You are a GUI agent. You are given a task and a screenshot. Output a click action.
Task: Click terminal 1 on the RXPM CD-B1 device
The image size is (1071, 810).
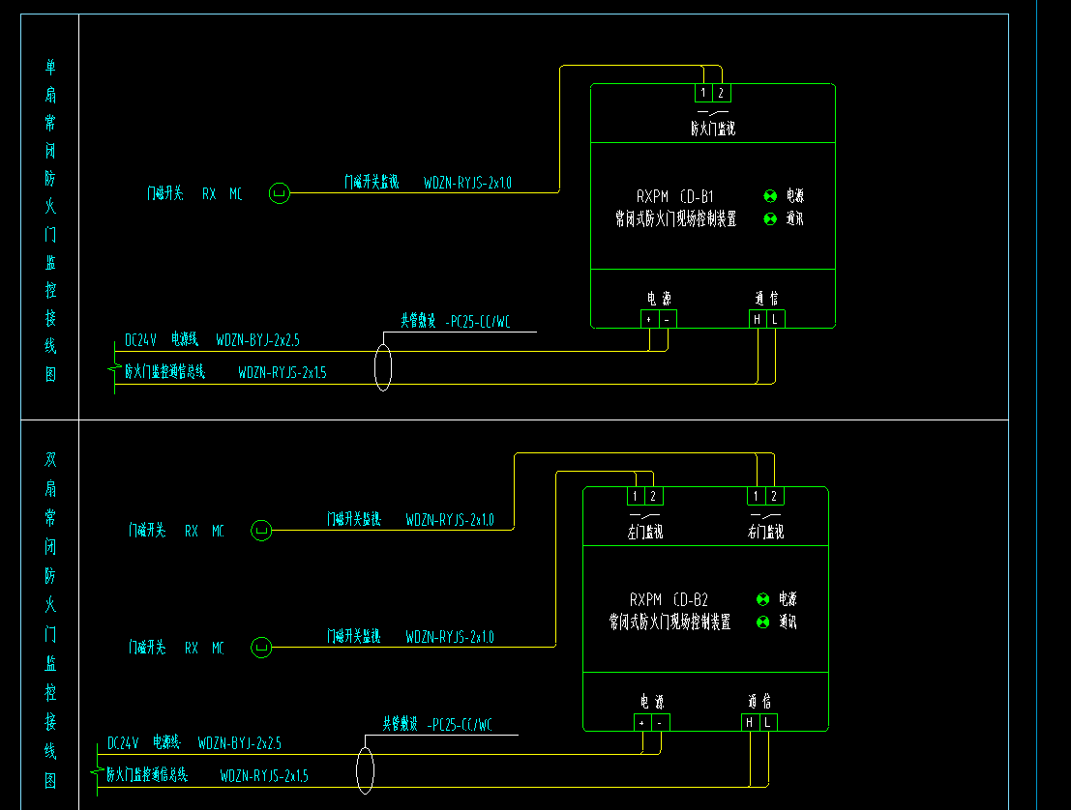pyautogui.click(x=703, y=93)
